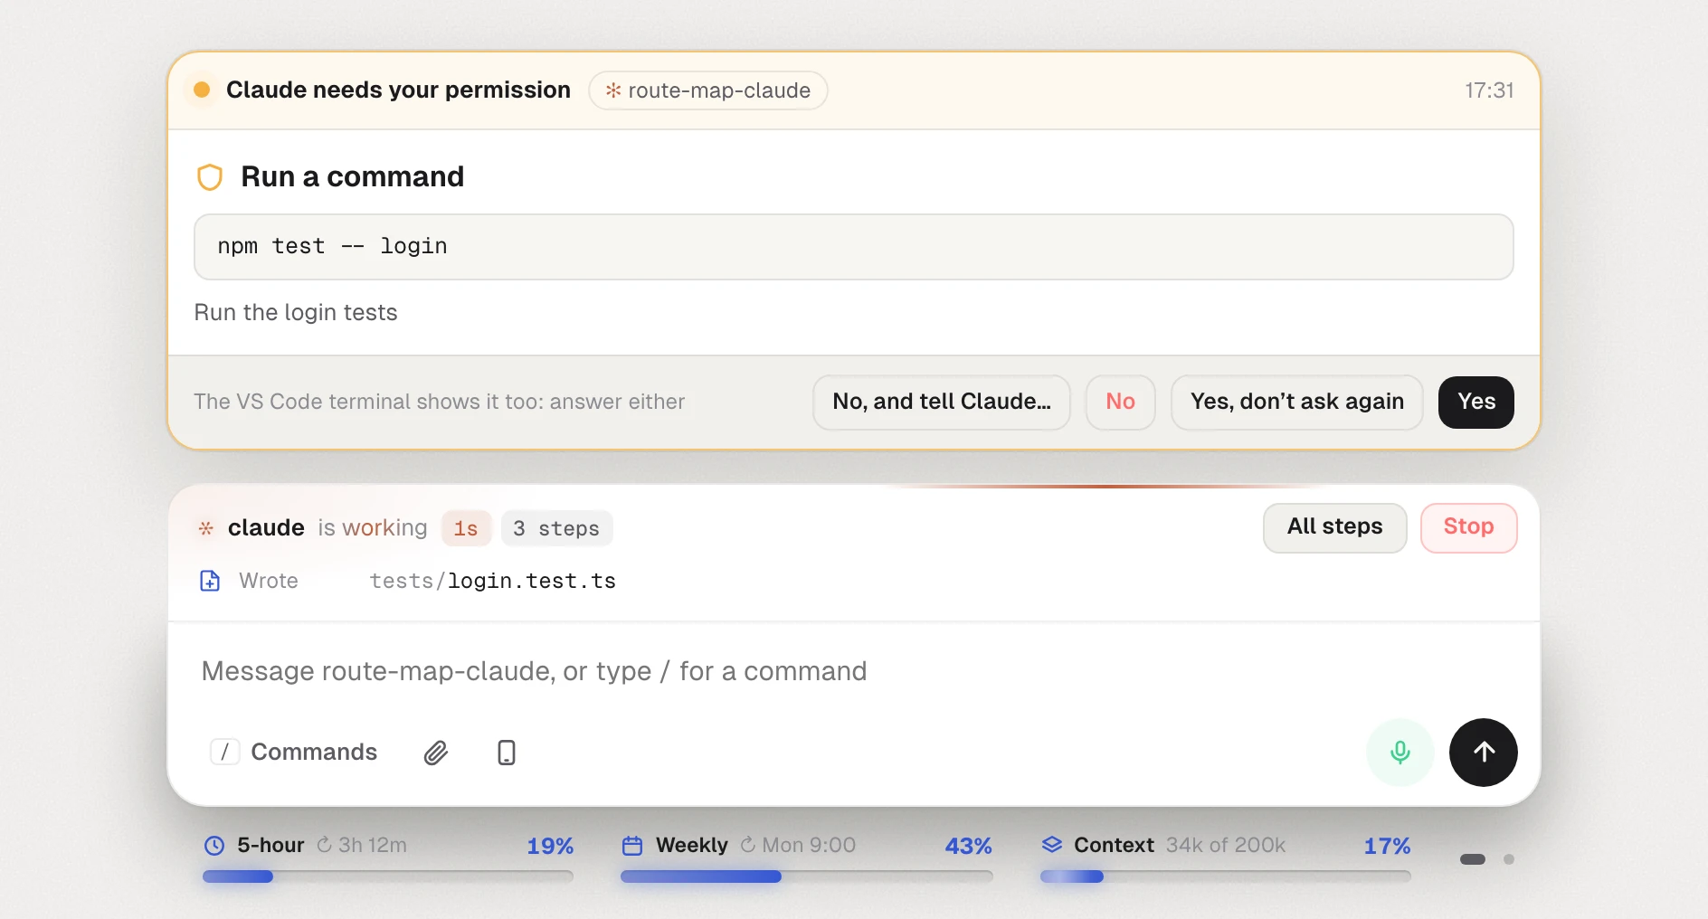Open All steps view
The image size is (1708, 919).
1334,527
